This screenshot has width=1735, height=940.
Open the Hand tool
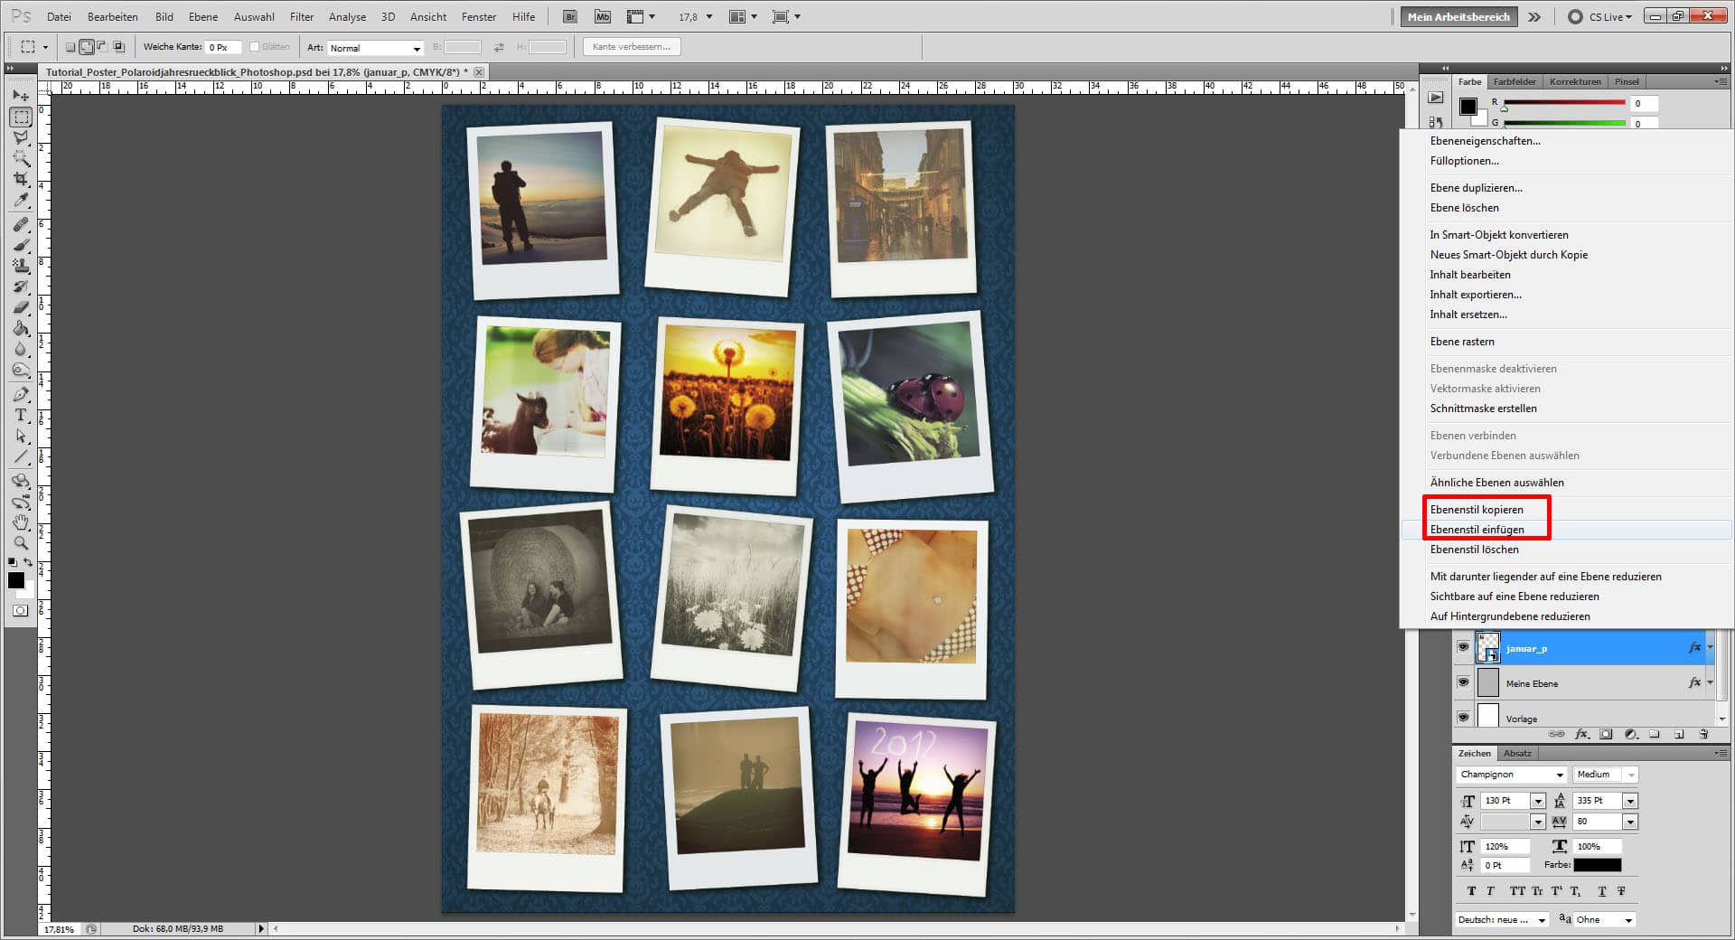[x=21, y=522]
